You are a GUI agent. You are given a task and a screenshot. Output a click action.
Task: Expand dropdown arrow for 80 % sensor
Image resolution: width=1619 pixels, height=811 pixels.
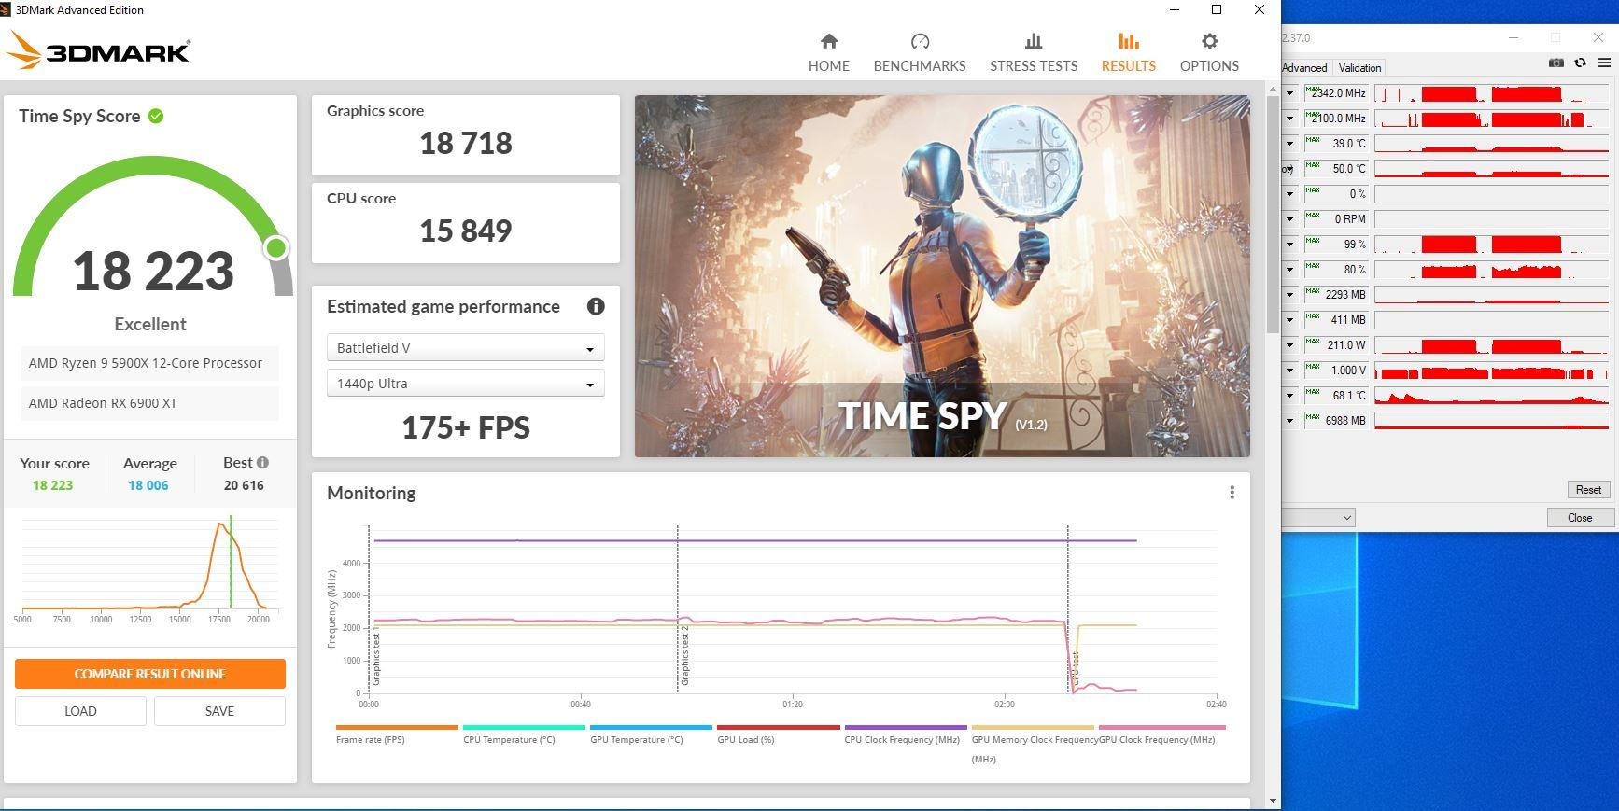pyautogui.click(x=1290, y=270)
